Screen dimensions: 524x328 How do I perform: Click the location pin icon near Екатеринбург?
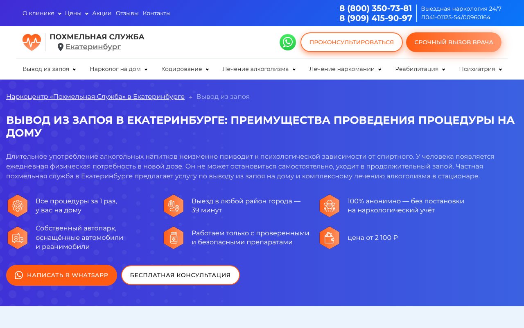point(61,47)
